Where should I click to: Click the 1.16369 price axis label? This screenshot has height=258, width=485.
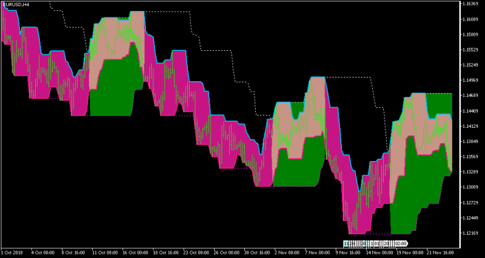[x=469, y=4]
